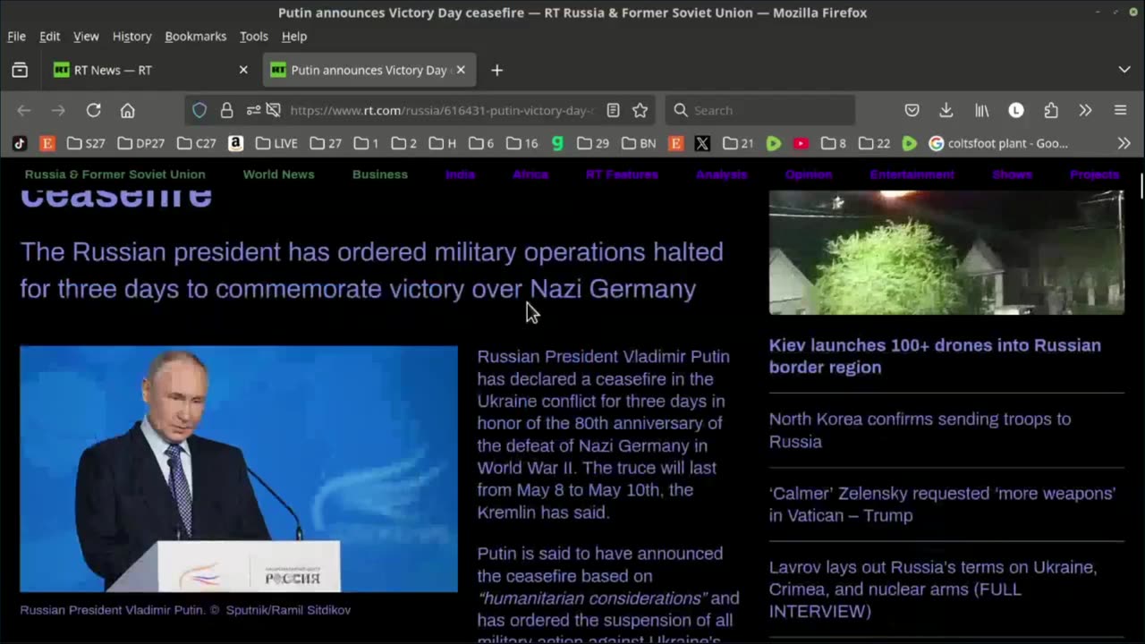Open the C27 bookmarks folder
Screen dimensions: 1145x644
point(197,143)
